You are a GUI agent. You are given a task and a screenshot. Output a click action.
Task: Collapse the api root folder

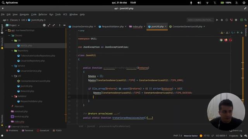(6, 31)
